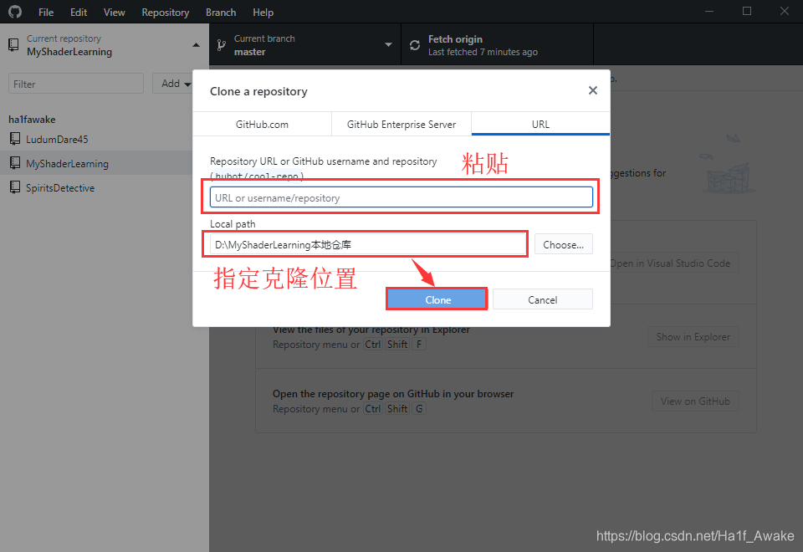Click the Local path text field

368,244
